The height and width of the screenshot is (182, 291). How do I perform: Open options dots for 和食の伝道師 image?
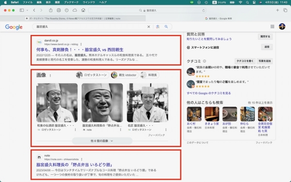75,130
